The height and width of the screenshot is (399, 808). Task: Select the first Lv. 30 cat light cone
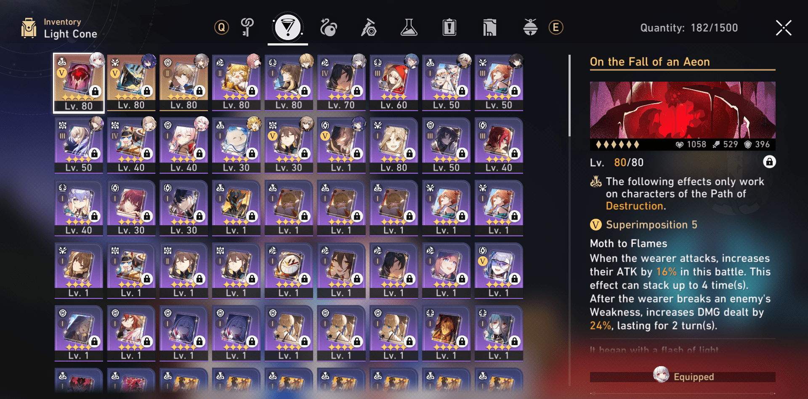pos(236,146)
